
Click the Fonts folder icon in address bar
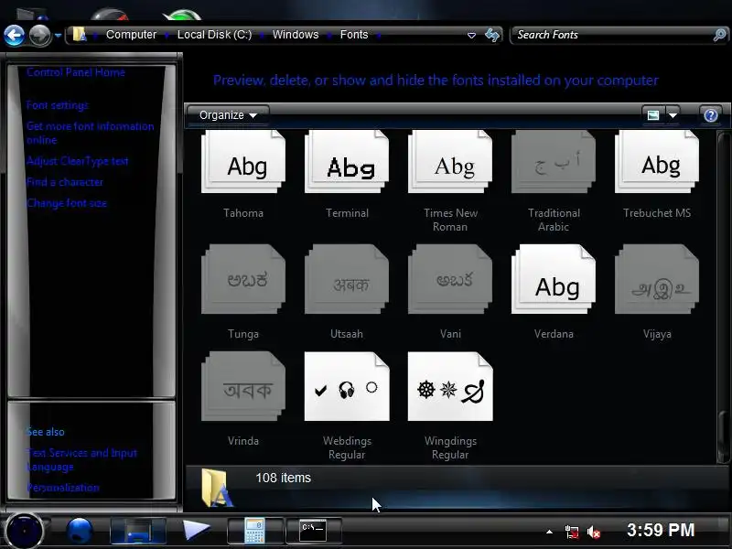point(80,35)
